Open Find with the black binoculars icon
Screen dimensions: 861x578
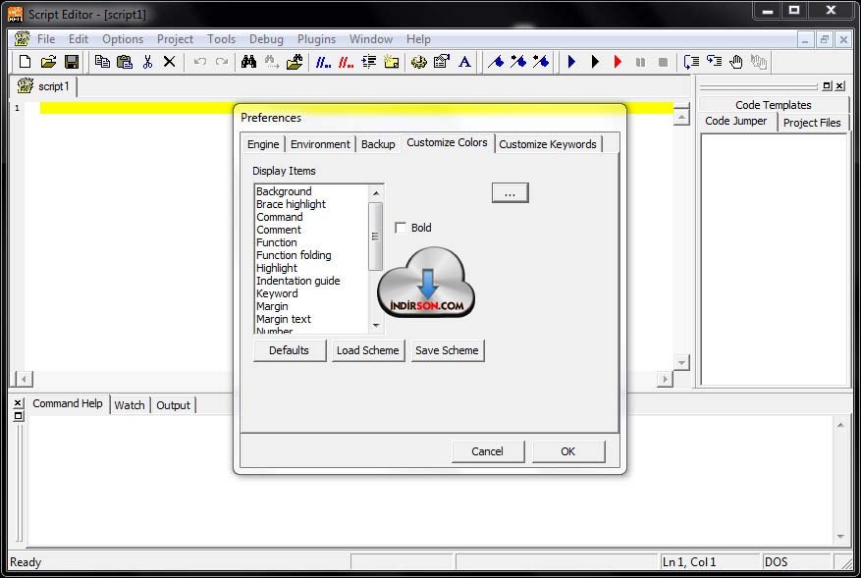point(248,62)
